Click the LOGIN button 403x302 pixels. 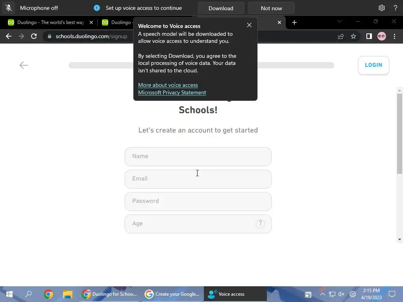(x=373, y=65)
